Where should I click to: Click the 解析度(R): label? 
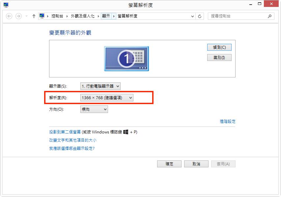(58, 98)
